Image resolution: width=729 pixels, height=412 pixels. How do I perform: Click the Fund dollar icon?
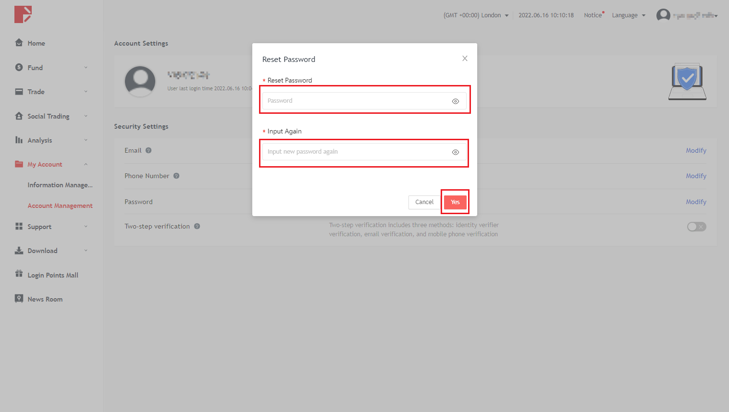19,67
